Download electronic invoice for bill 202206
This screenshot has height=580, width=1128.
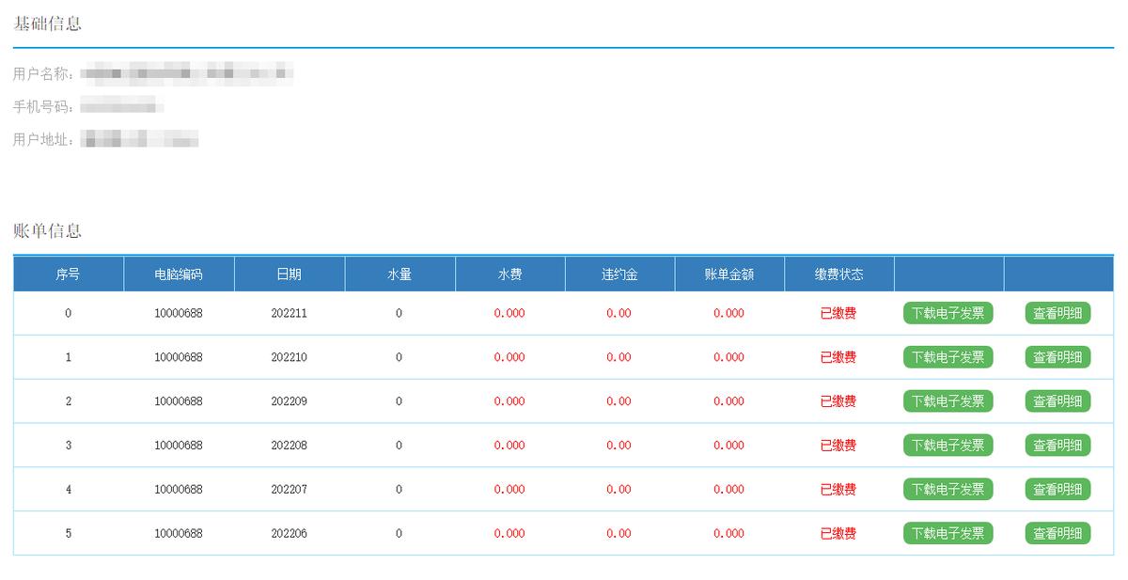948,533
